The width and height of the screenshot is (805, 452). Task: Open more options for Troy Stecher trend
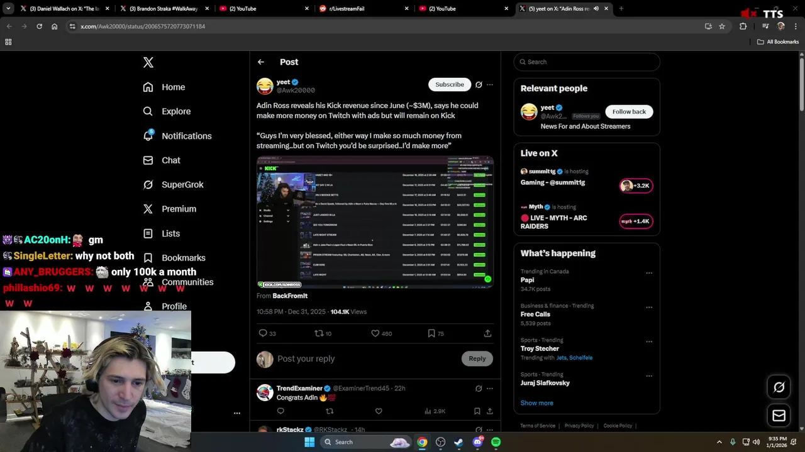click(649, 342)
